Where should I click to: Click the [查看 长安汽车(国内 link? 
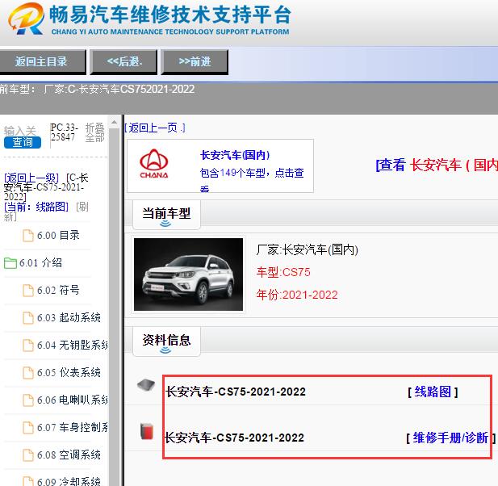coord(437,165)
